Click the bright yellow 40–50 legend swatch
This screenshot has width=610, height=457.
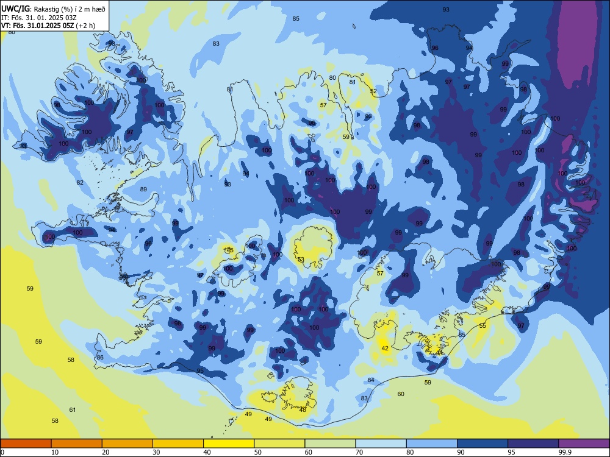coord(229,444)
